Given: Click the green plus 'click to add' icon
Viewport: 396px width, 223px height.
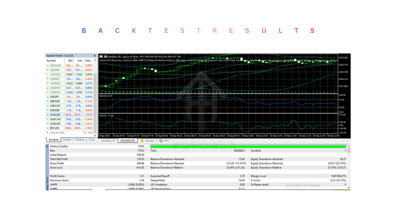Looking at the screenshot, I should click(47, 133).
